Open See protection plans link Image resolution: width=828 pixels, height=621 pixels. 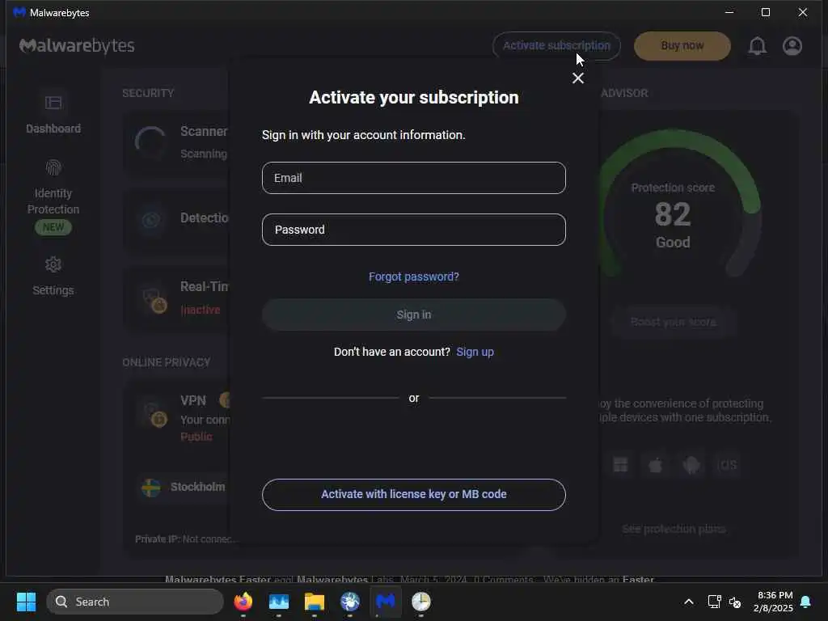(674, 529)
